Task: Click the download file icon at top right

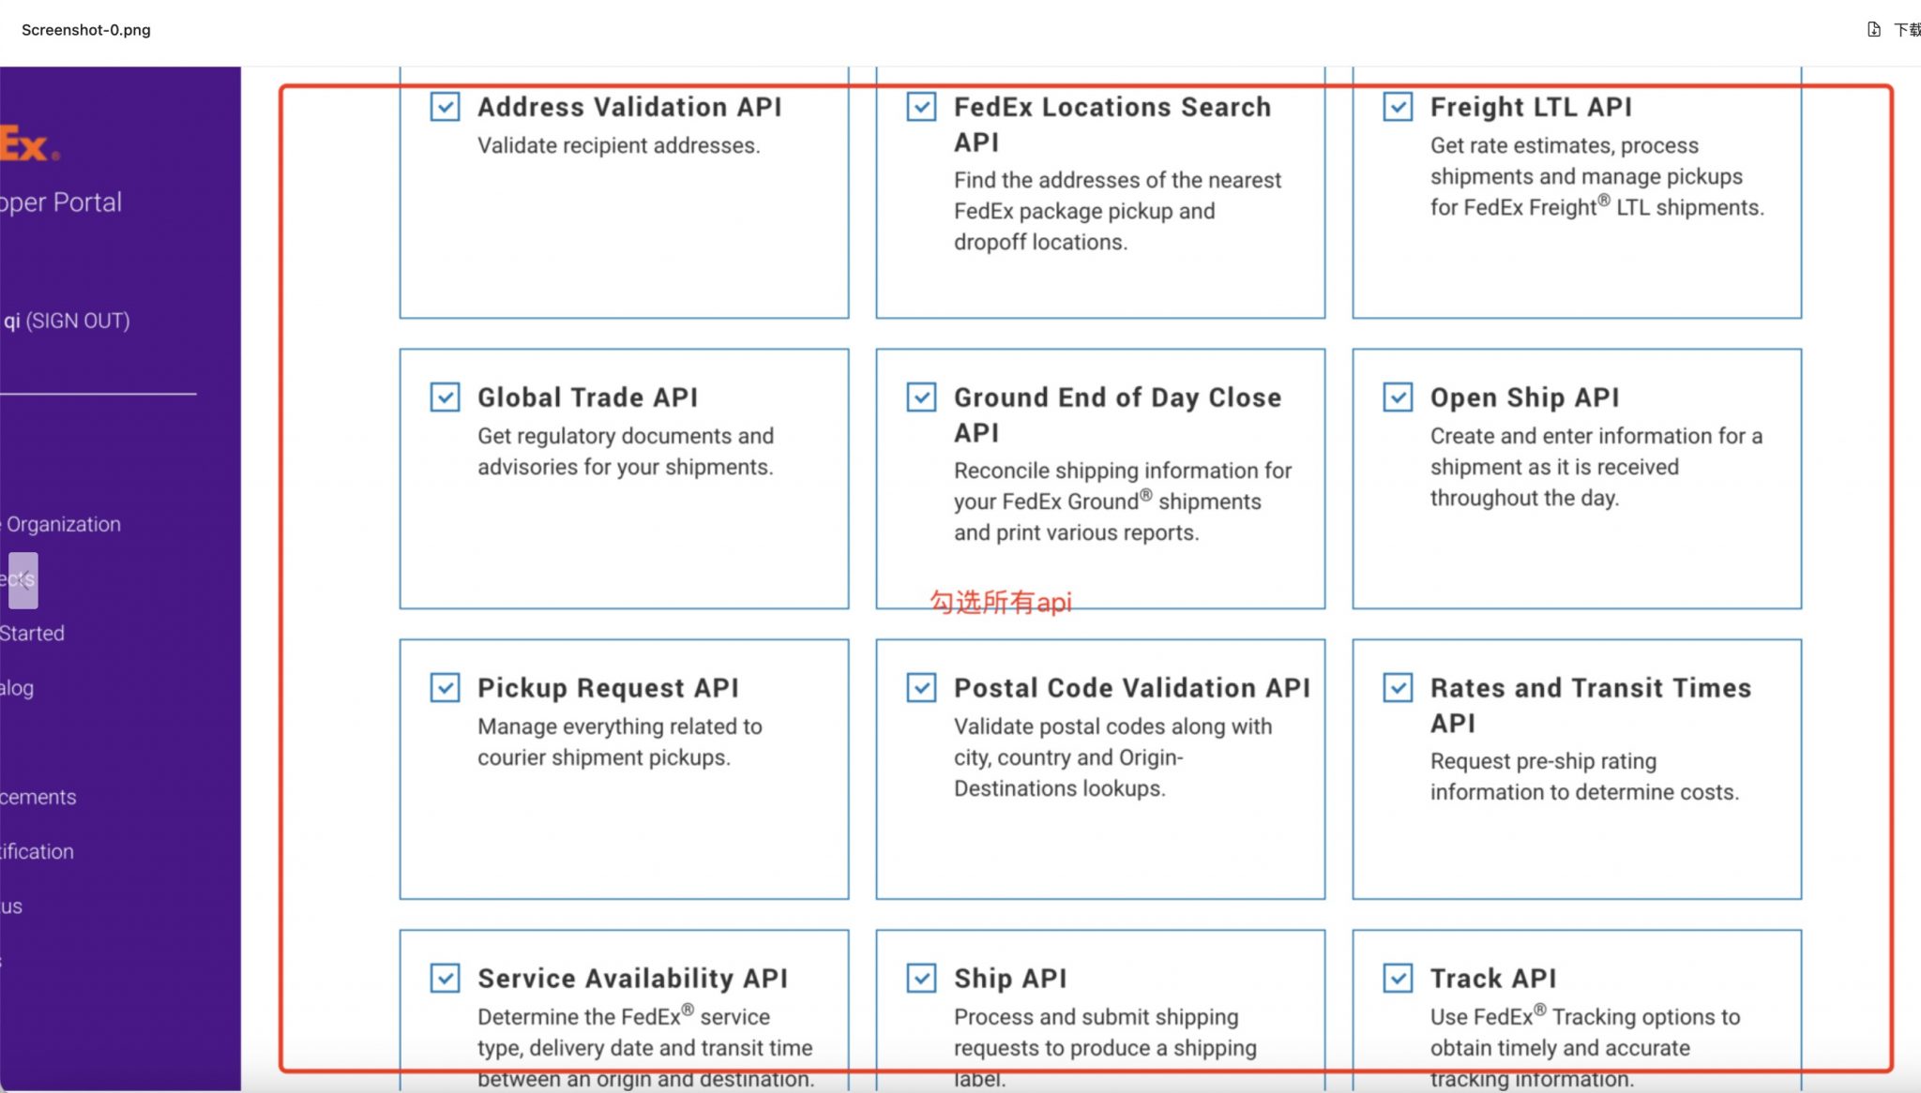Action: (1873, 29)
